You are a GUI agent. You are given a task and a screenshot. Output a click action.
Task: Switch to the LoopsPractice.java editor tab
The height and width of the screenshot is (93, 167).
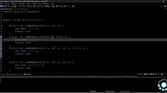click(22, 9)
